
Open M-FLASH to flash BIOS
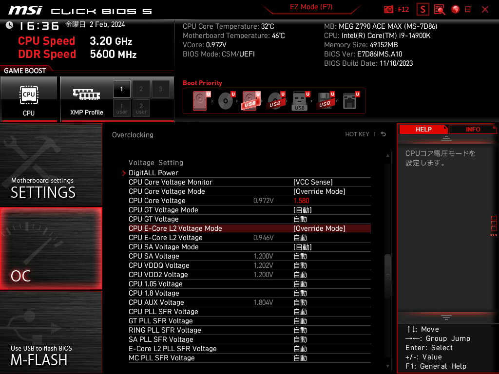(51, 332)
